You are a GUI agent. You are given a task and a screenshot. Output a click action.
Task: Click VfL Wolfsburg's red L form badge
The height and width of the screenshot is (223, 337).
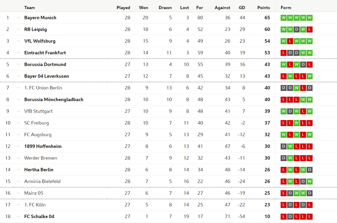(290, 41)
